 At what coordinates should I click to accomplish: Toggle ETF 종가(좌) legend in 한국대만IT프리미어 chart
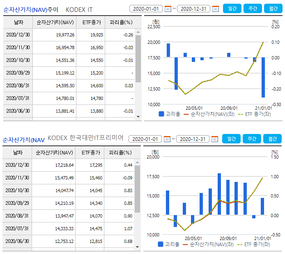click(253, 244)
